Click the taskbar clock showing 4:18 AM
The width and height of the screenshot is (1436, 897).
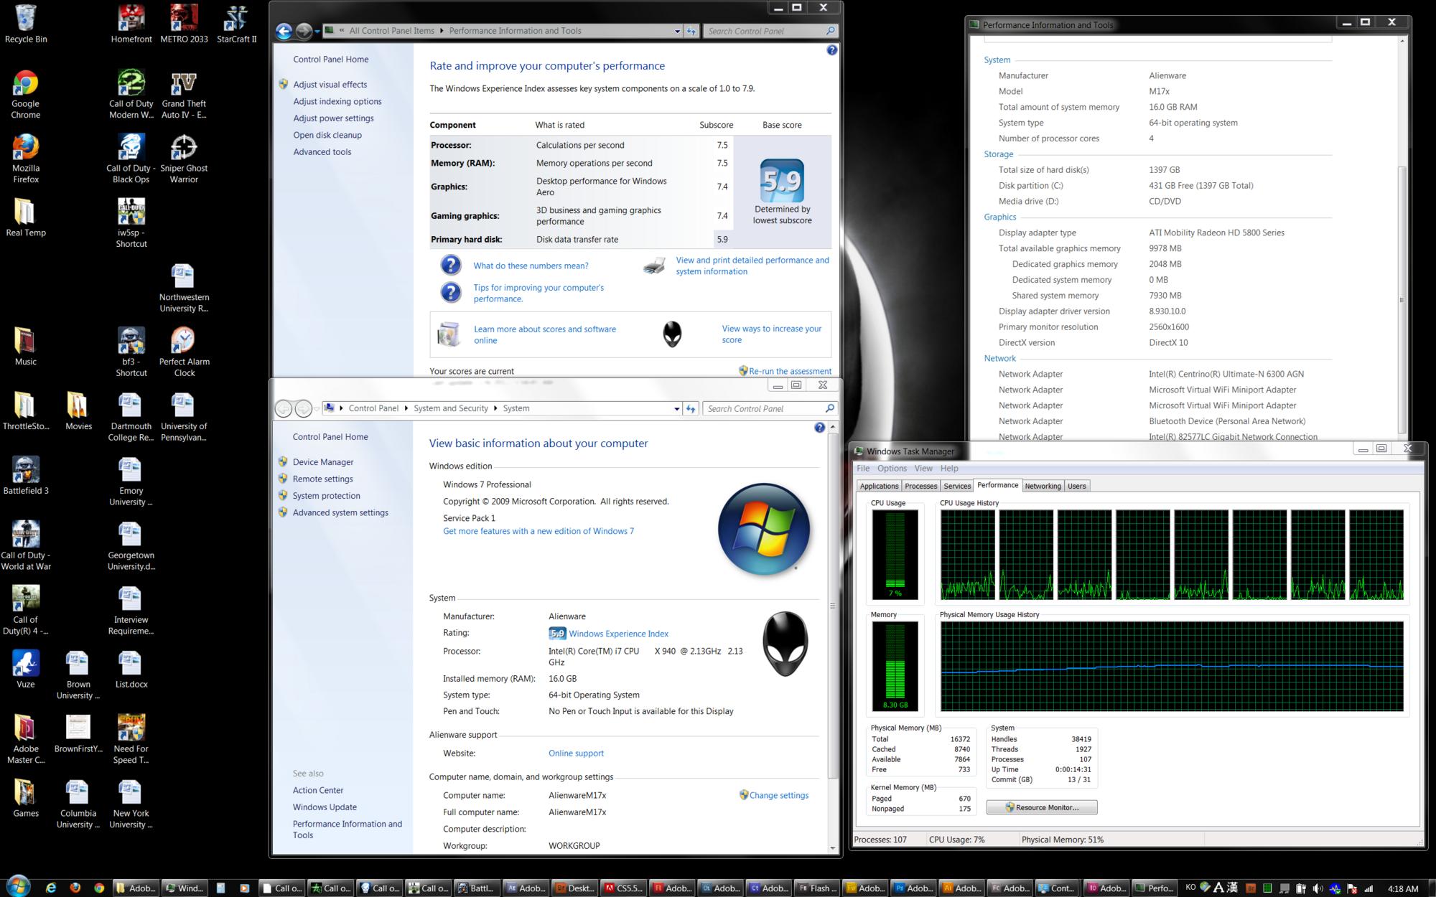(x=1402, y=888)
